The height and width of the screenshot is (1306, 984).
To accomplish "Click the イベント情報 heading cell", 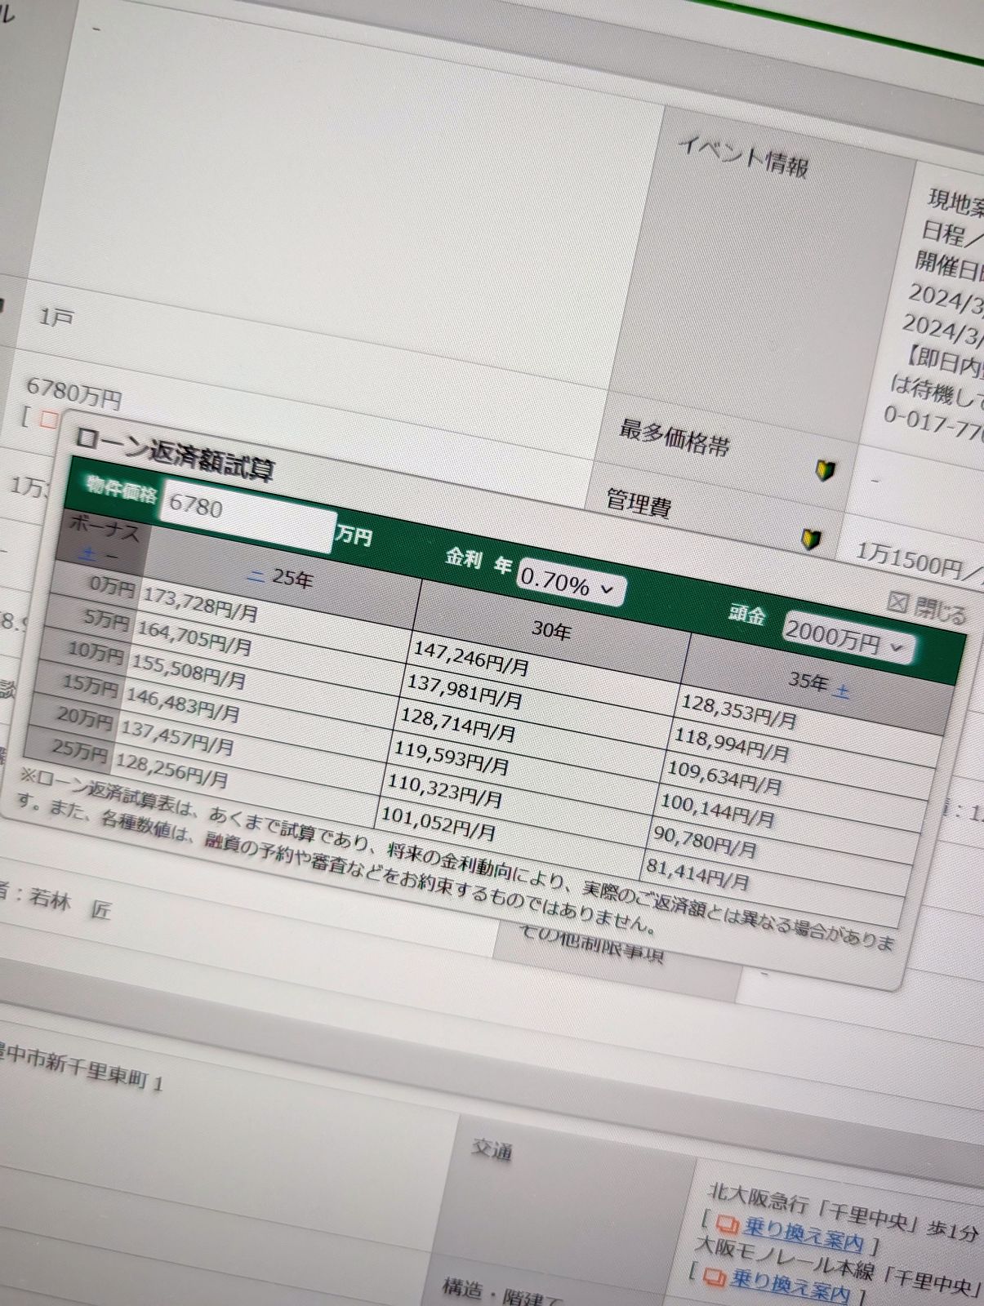I will tap(744, 156).
